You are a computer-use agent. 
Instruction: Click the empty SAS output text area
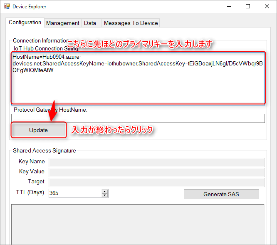[x=137, y=224]
